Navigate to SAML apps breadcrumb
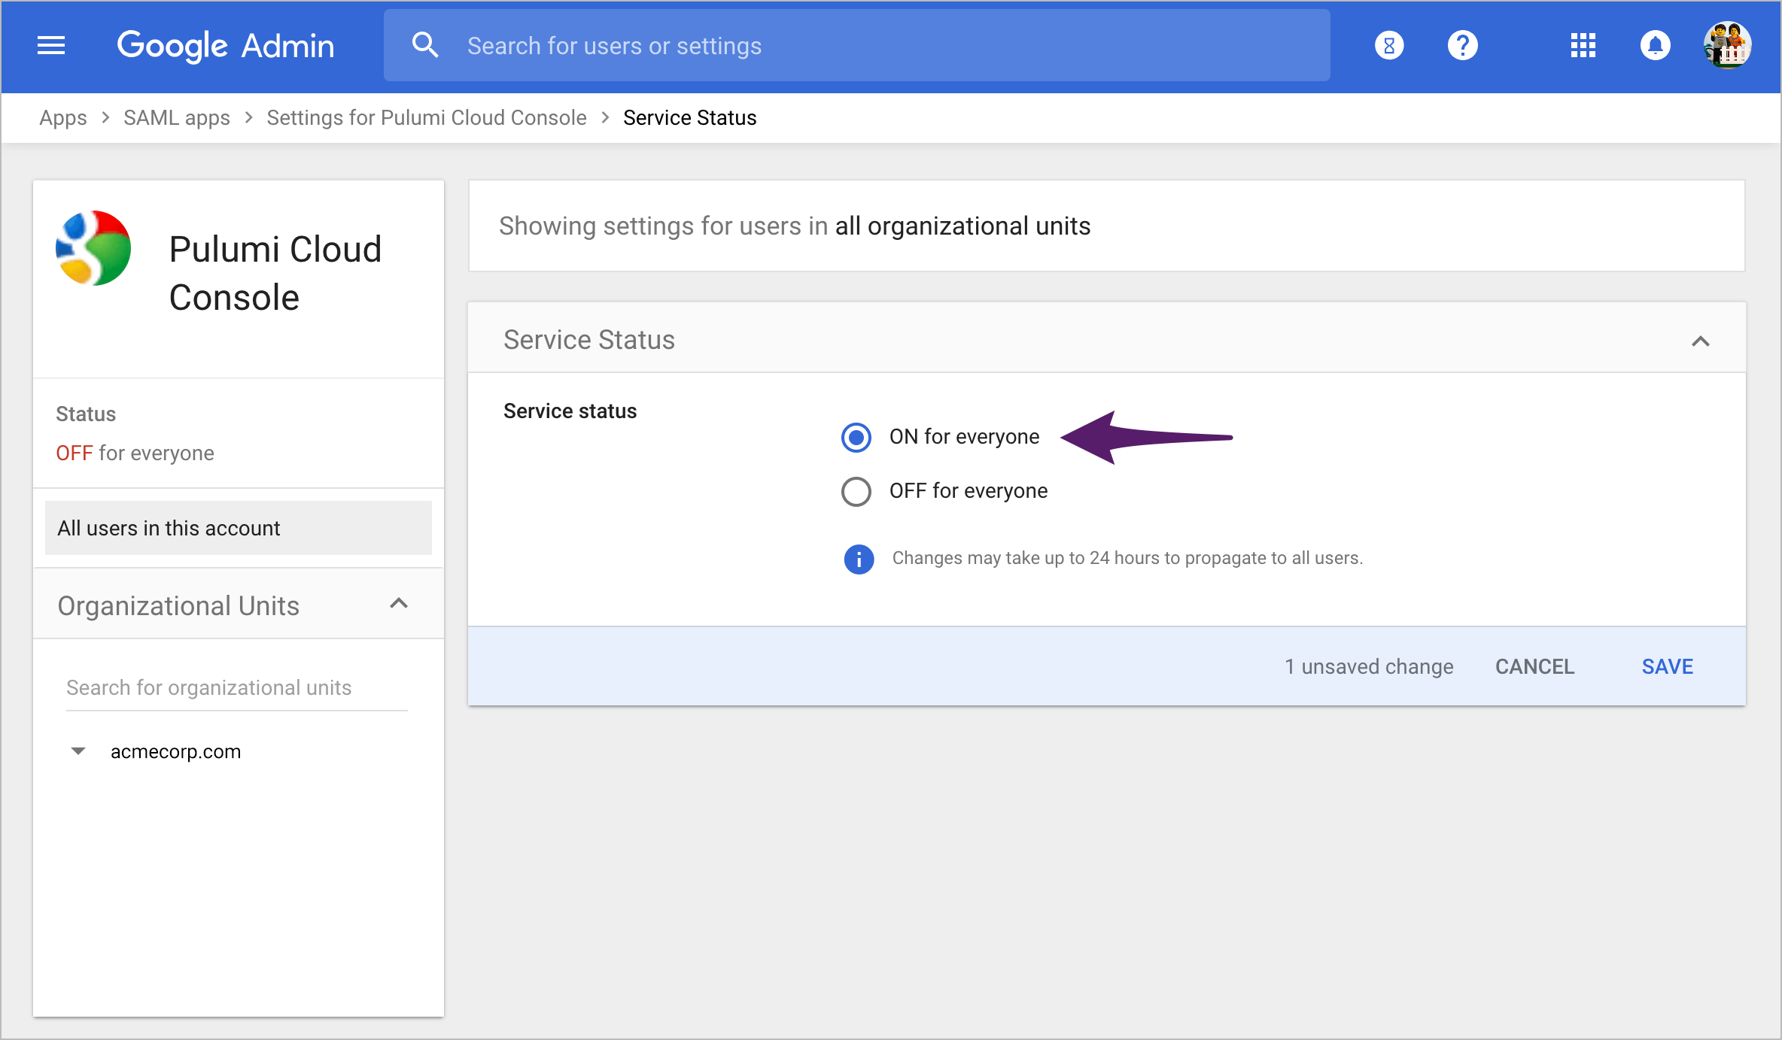The height and width of the screenshot is (1040, 1782). point(176,117)
